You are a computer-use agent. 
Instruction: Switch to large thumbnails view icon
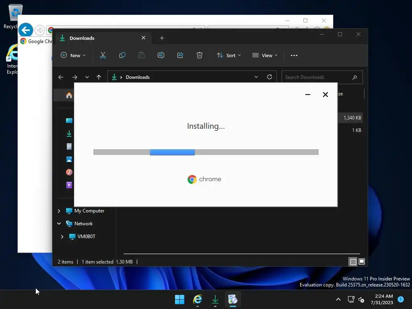tap(362, 262)
